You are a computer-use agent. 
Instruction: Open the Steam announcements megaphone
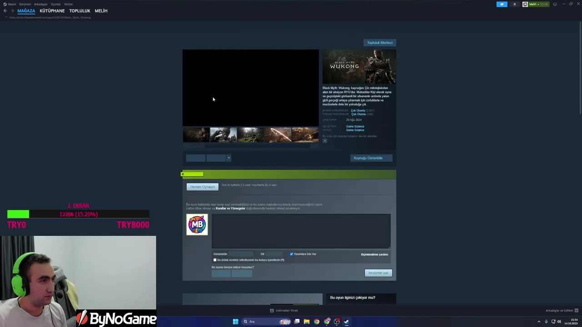[502, 4]
